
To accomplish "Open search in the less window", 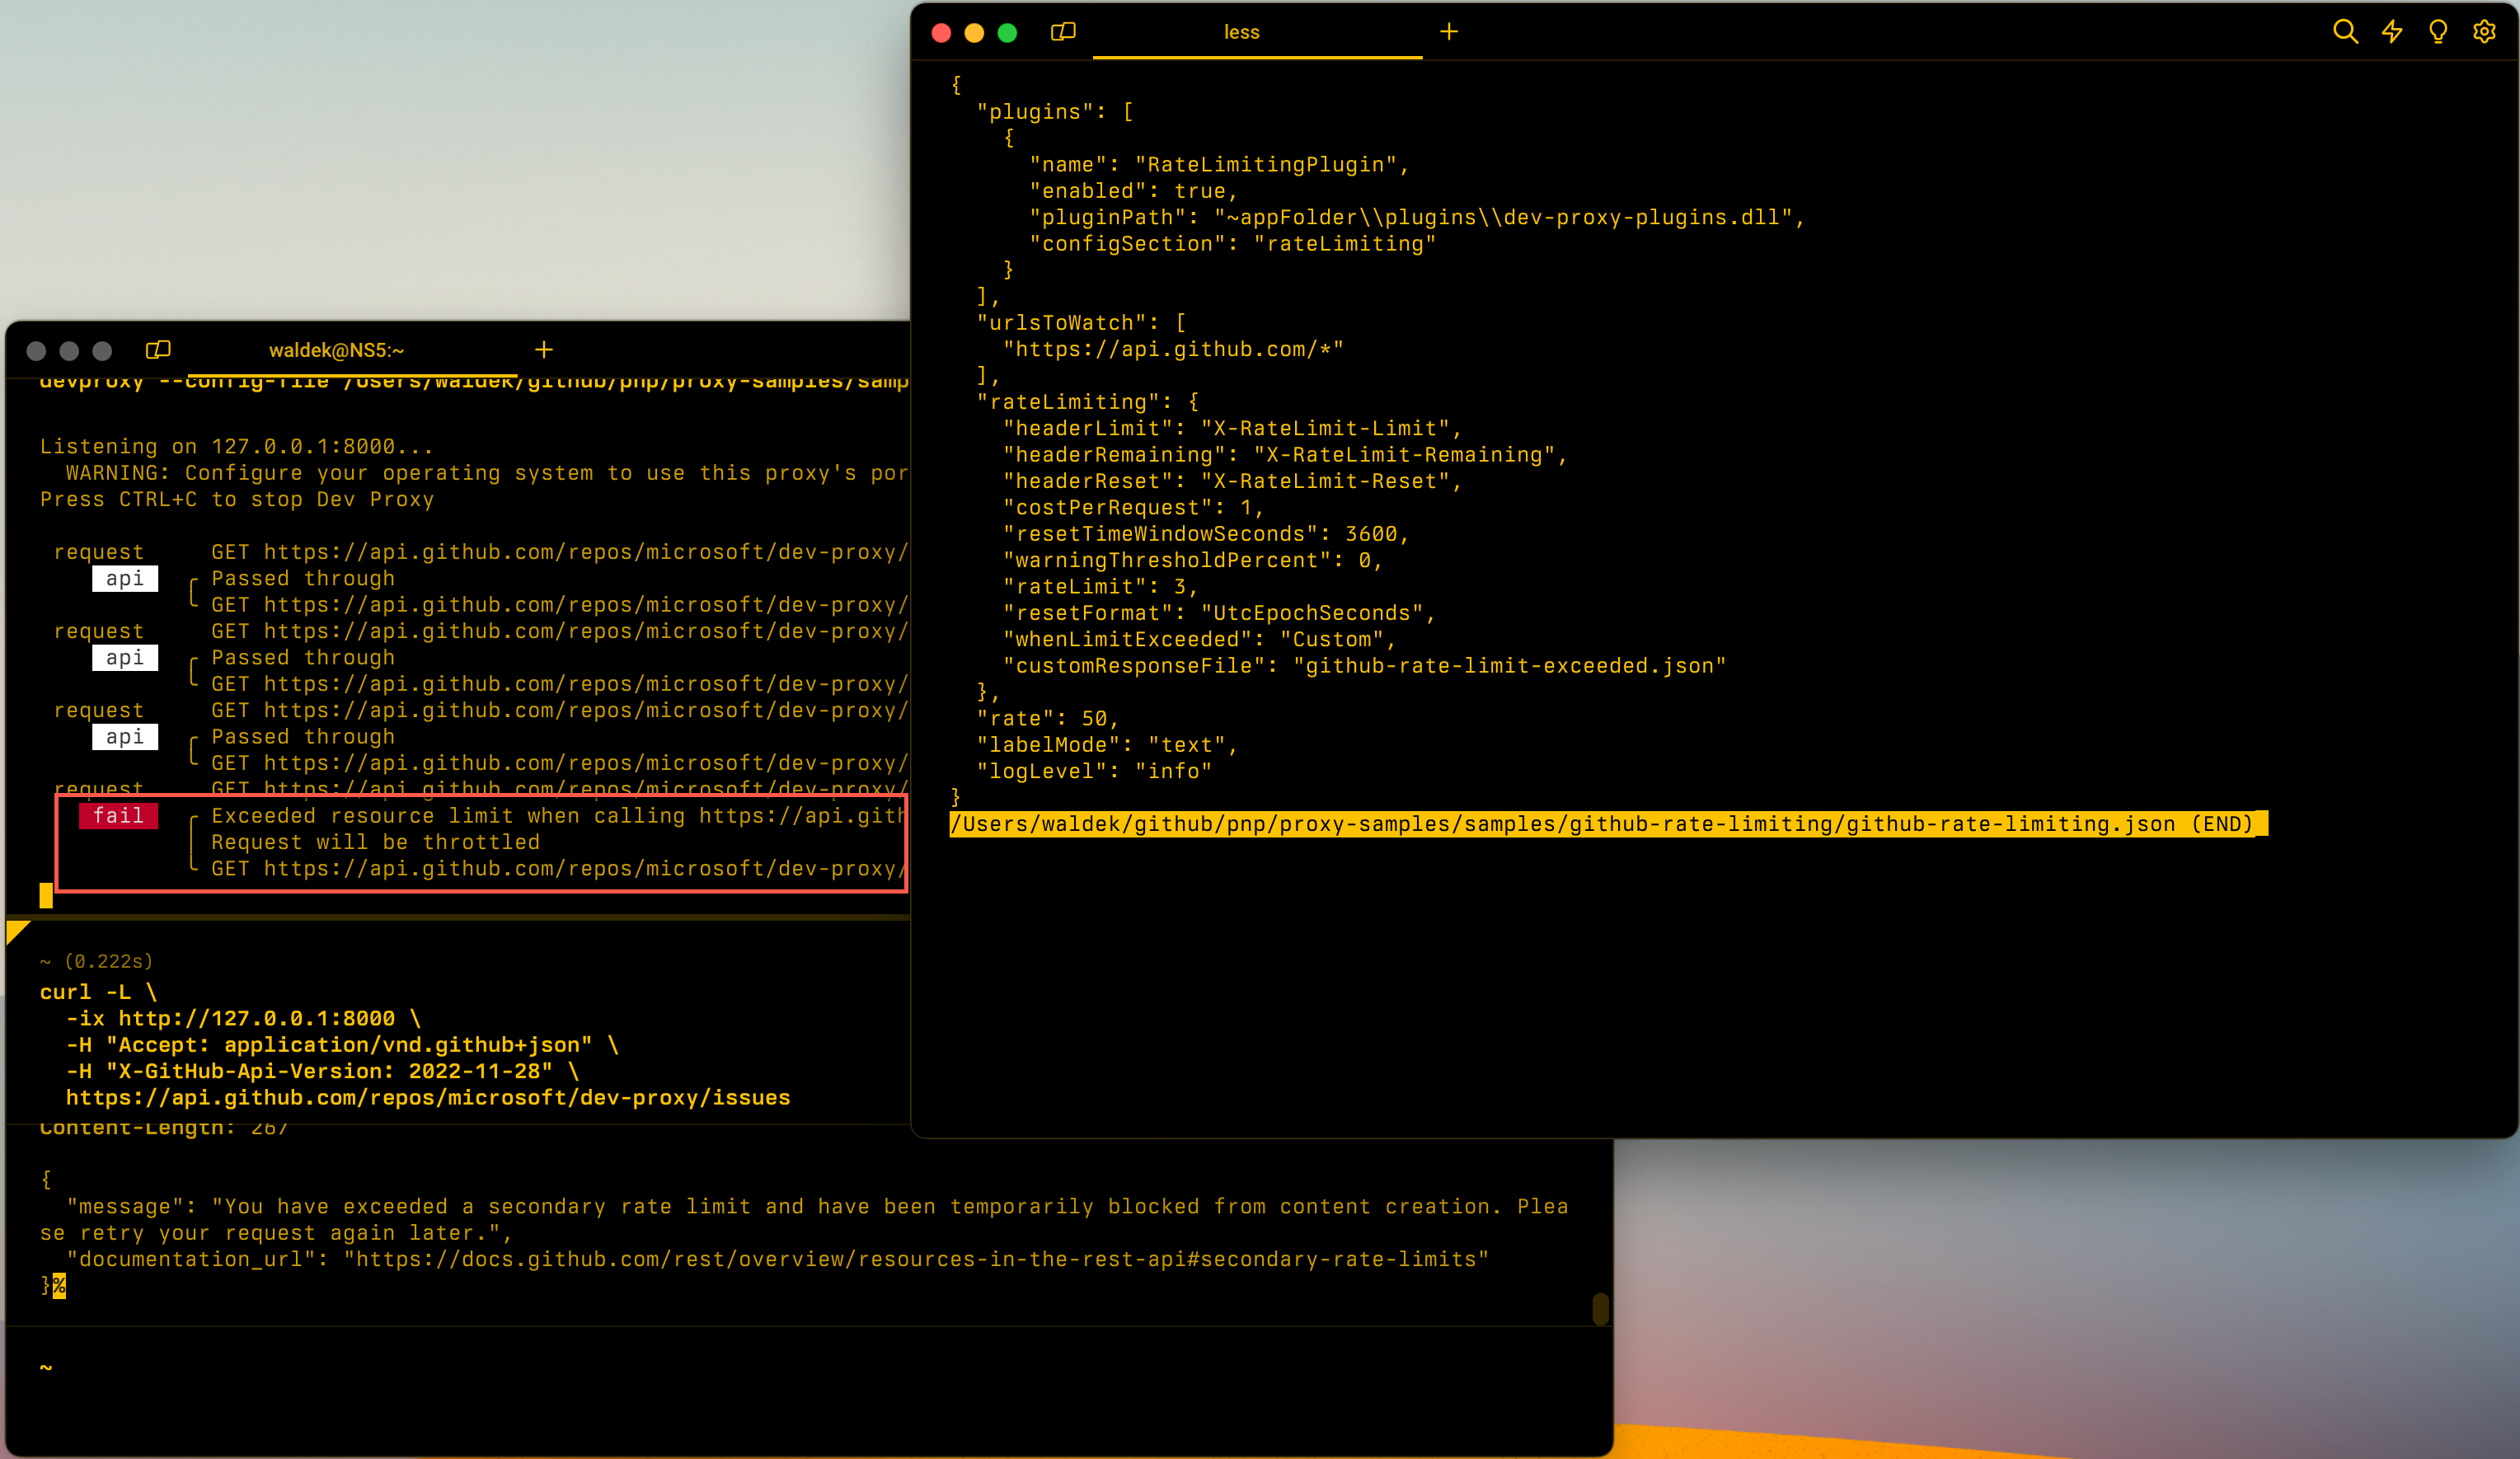I will point(2345,32).
